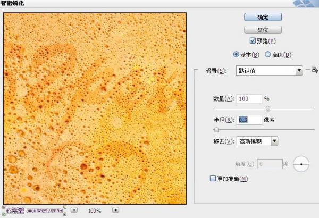Open the 设置 preset dropdown

[x=269, y=71]
